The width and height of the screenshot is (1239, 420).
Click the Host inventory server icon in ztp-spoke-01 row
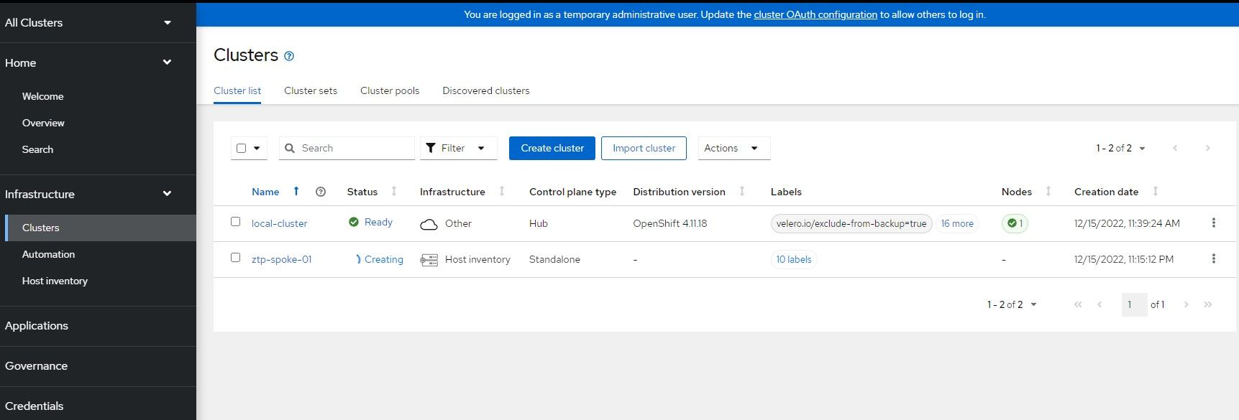coord(429,260)
